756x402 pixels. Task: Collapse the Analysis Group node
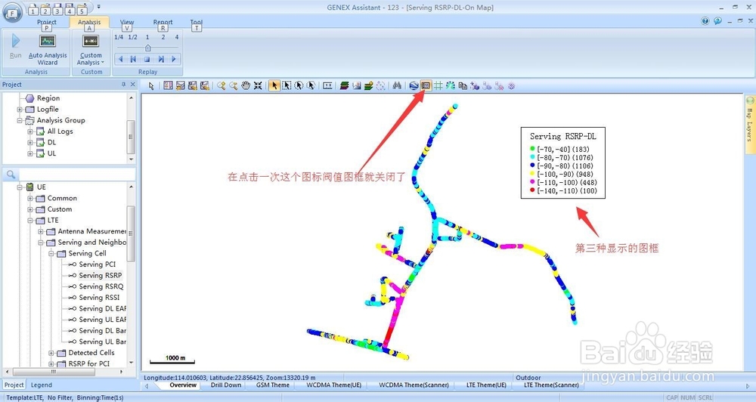[20, 120]
